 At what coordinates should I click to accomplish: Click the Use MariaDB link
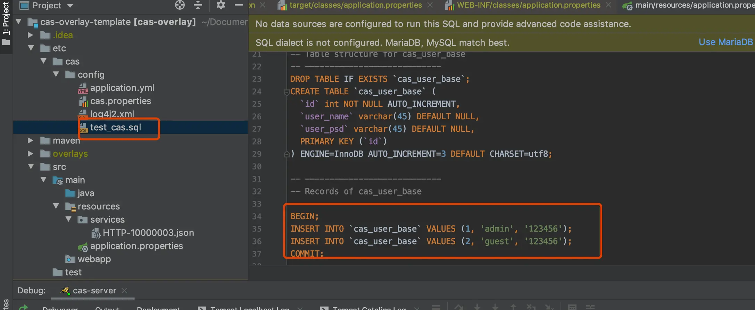pyautogui.click(x=725, y=42)
